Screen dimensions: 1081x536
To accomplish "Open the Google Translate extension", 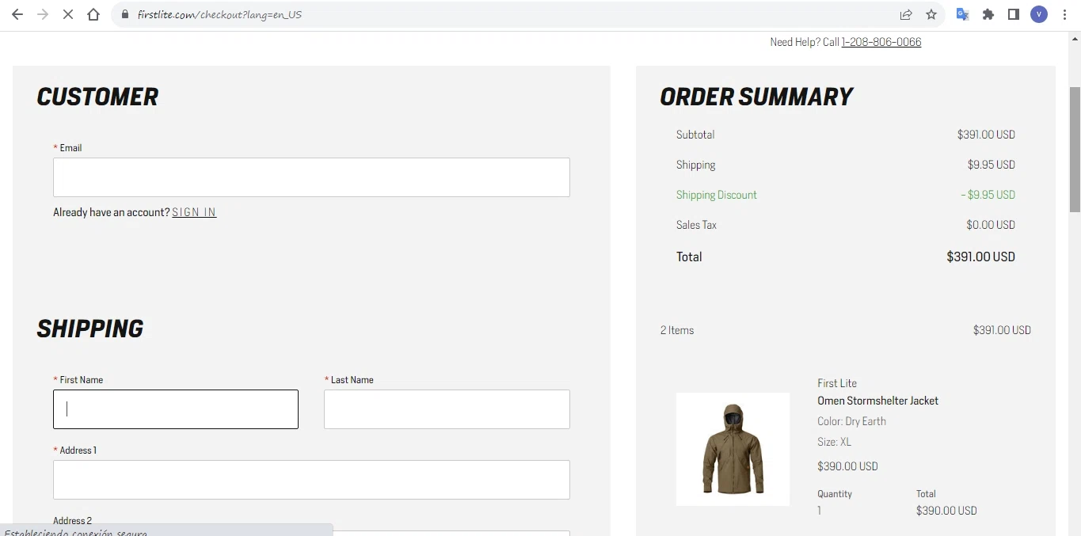I will 963,14.
